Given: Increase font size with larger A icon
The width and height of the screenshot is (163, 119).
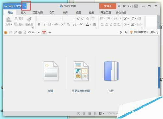Looking at the screenshot, I should [x=78, y=19].
